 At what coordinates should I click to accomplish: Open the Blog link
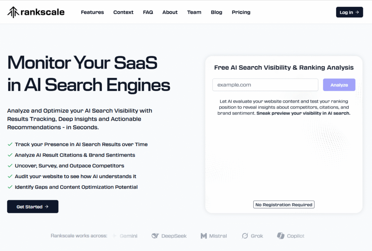(217, 12)
